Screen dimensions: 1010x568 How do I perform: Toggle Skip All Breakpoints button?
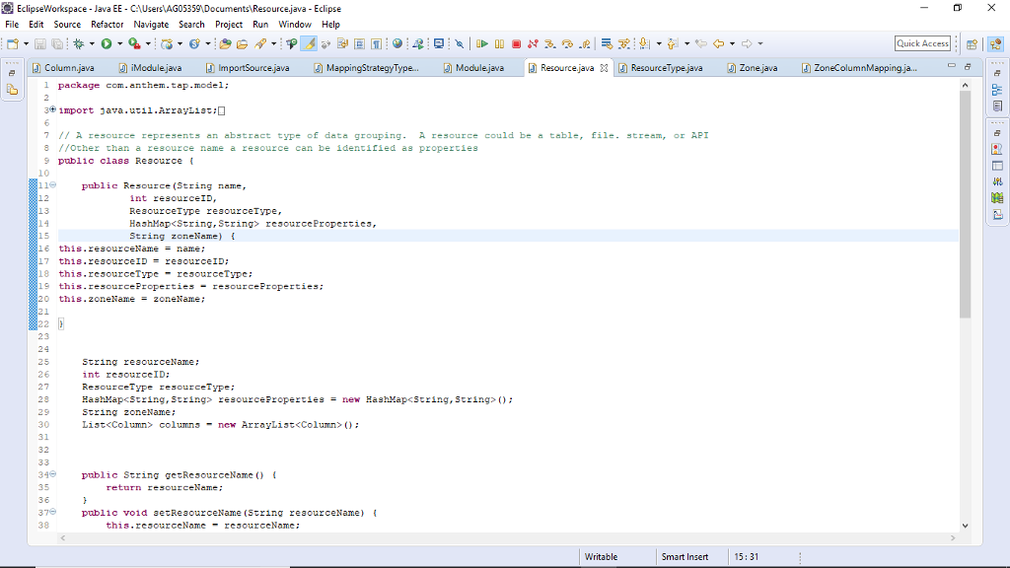click(x=460, y=43)
